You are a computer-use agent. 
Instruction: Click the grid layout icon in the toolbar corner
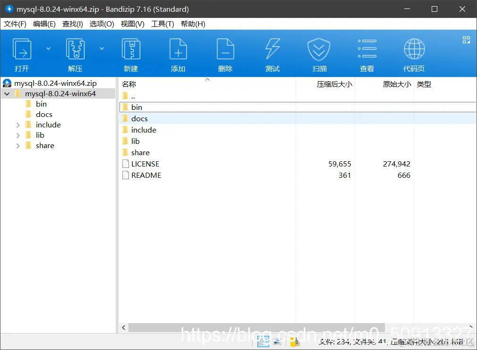pyautogui.click(x=466, y=40)
